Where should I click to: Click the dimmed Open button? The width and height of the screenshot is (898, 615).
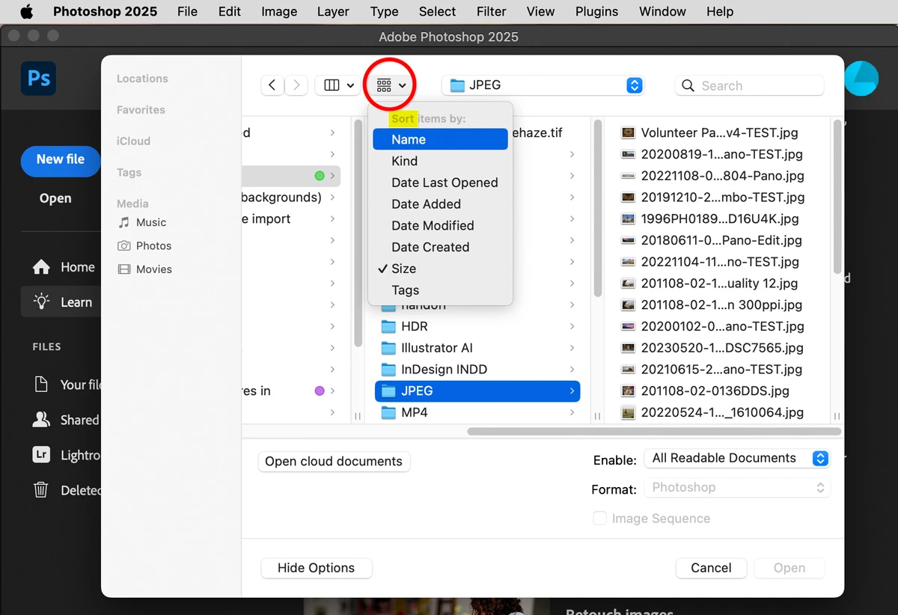pos(789,568)
